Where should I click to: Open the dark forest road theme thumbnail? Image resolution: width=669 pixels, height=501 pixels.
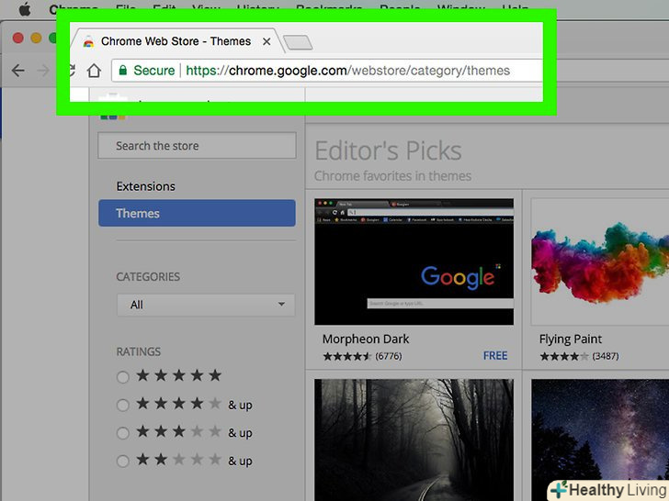coord(414,440)
